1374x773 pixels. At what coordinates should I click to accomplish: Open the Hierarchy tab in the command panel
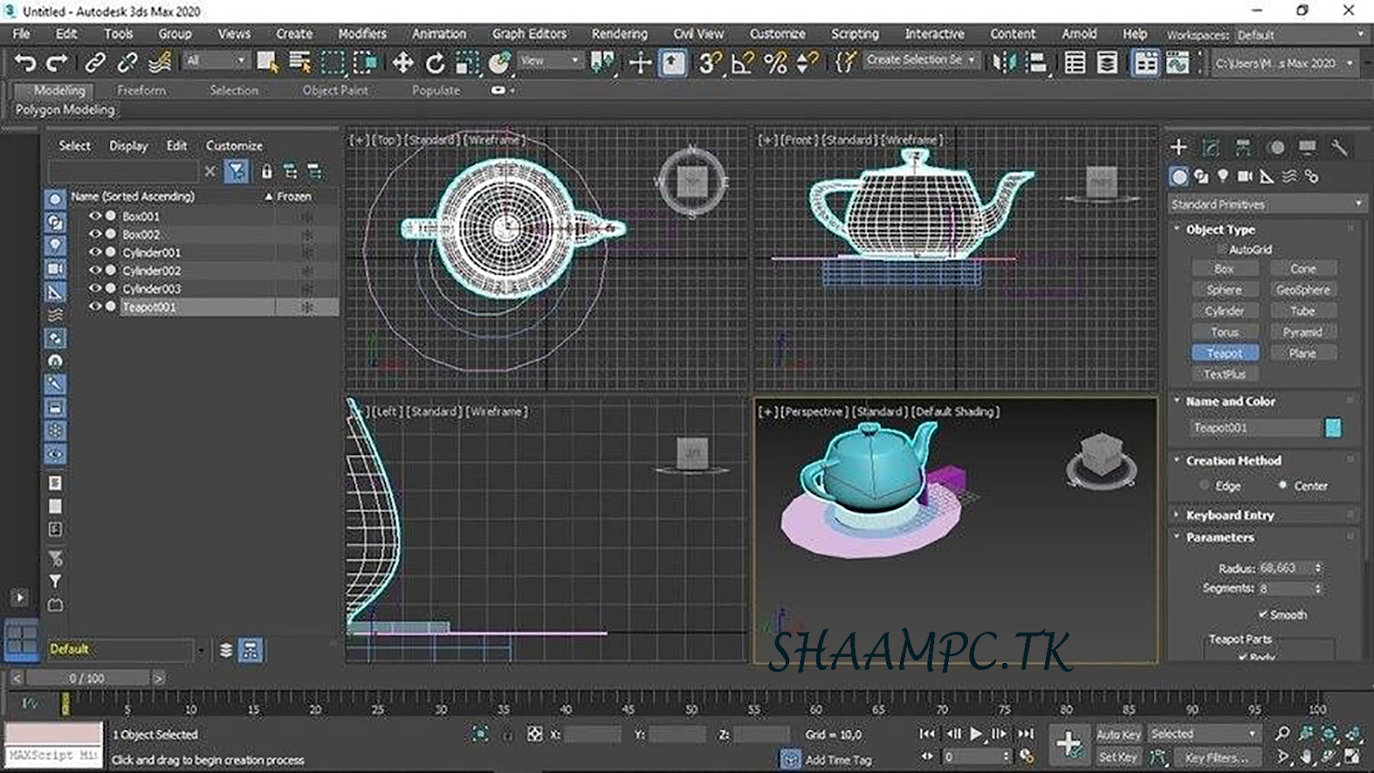[1243, 148]
